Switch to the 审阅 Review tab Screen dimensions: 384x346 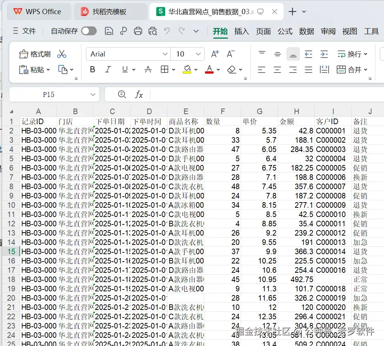[x=328, y=31]
